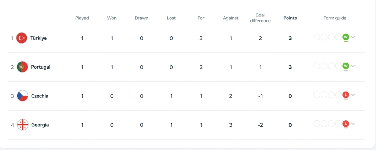This screenshot has width=376, height=150.
Task: Click the Georgia flag icon
Action: 23,124
